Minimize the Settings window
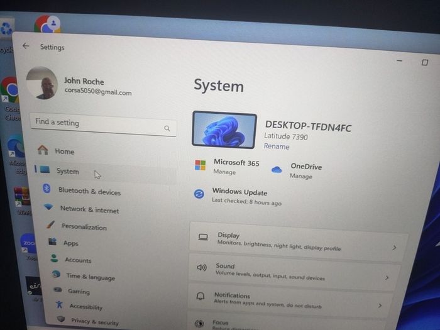 [x=400, y=60]
